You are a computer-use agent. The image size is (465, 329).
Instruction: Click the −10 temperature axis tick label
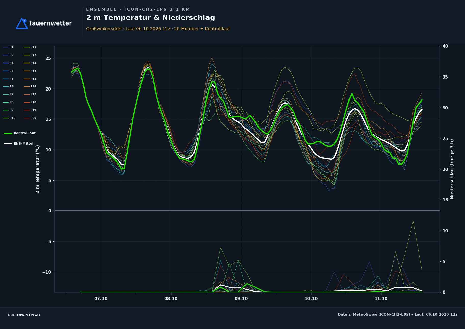(x=47, y=272)
